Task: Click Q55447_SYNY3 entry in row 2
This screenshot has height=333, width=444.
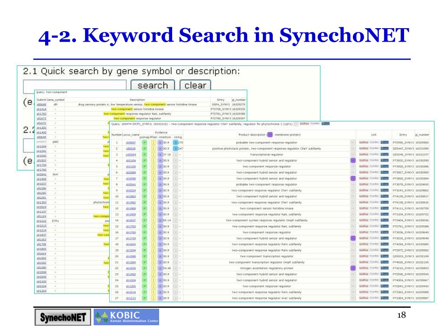Action: coord(403,149)
